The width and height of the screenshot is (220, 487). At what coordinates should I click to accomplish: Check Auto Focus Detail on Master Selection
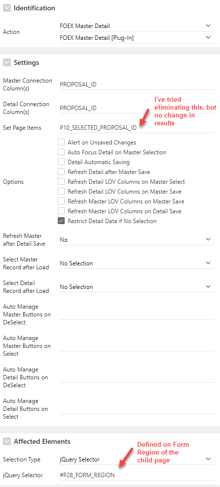pyautogui.click(x=61, y=152)
